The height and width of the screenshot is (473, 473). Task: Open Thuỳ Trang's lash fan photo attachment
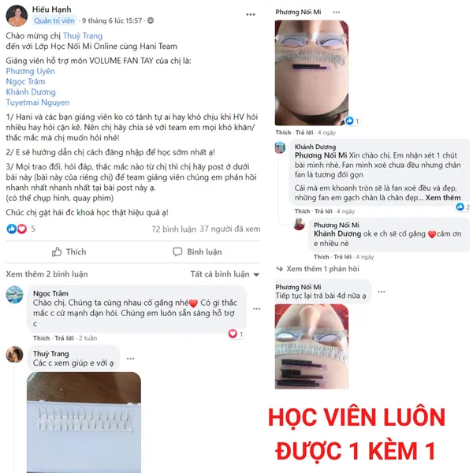[84, 423]
